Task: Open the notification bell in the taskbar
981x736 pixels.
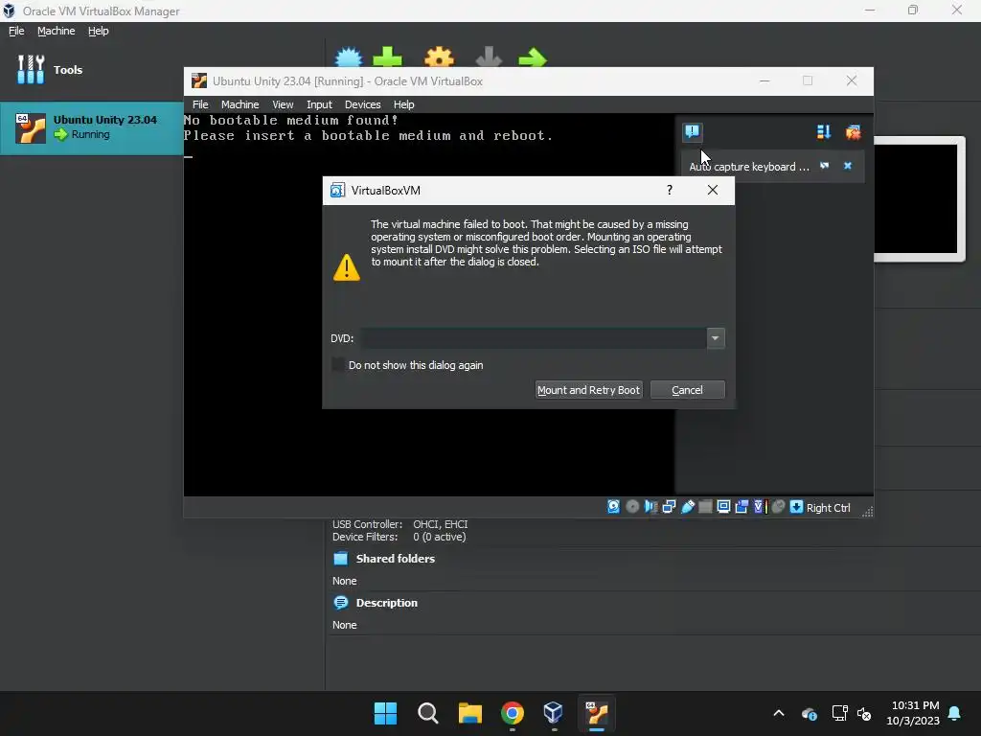Action: pyautogui.click(x=955, y=713)
